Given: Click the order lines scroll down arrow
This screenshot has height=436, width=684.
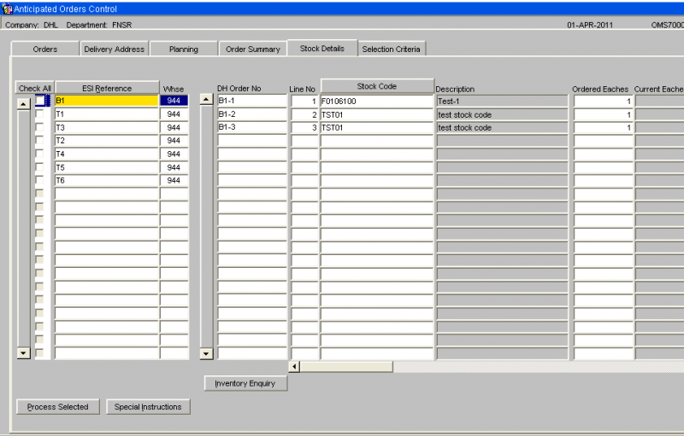Looking at the screenshot, I should [x=206, y=354].
